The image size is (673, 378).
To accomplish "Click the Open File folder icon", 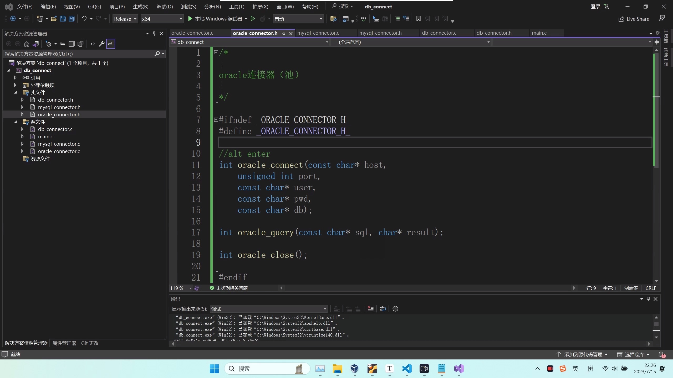I will click(x=54, y=19).
